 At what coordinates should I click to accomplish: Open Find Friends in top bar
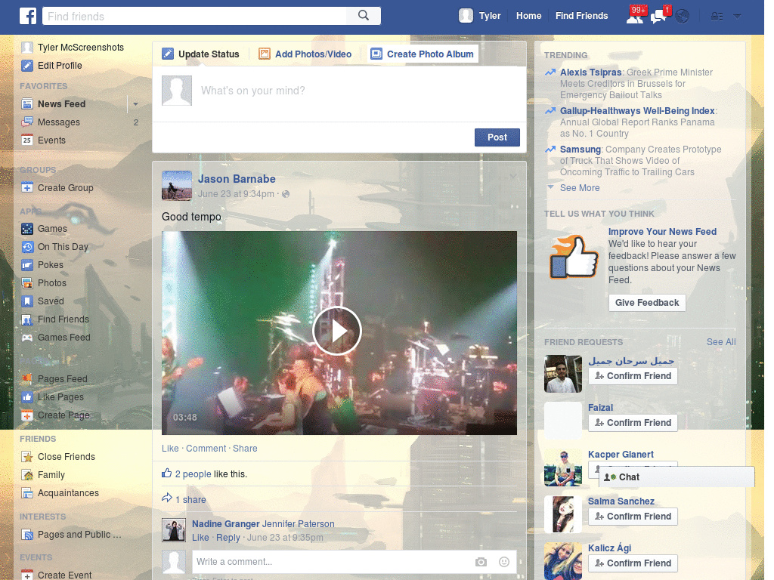coord(581,16)
